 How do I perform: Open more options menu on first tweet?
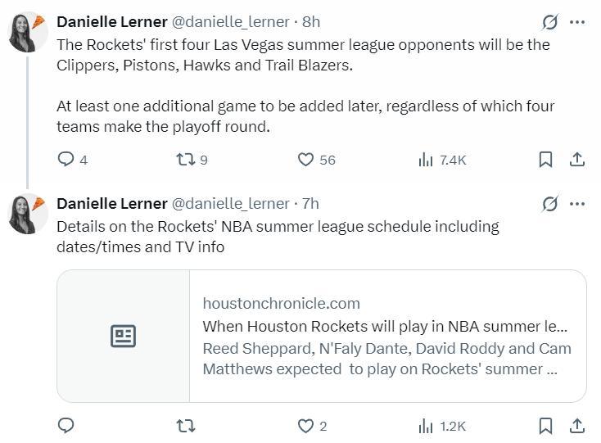[577, 22]
